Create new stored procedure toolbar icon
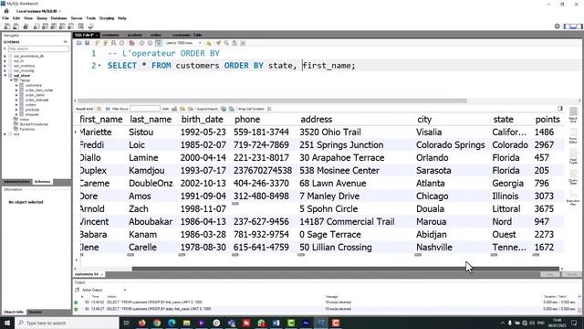The width and height of the screenshot is (584, 329). [x=62, y=27]
